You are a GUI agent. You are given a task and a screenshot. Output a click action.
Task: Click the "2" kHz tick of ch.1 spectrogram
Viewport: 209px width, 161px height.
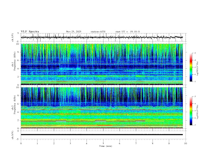pyautogui.click(x=18, y=77)
